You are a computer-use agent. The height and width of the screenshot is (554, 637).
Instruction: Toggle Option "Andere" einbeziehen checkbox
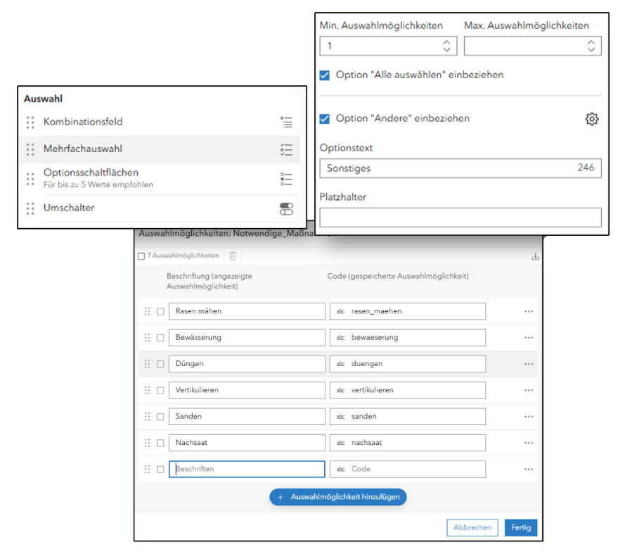coord(325,119)
